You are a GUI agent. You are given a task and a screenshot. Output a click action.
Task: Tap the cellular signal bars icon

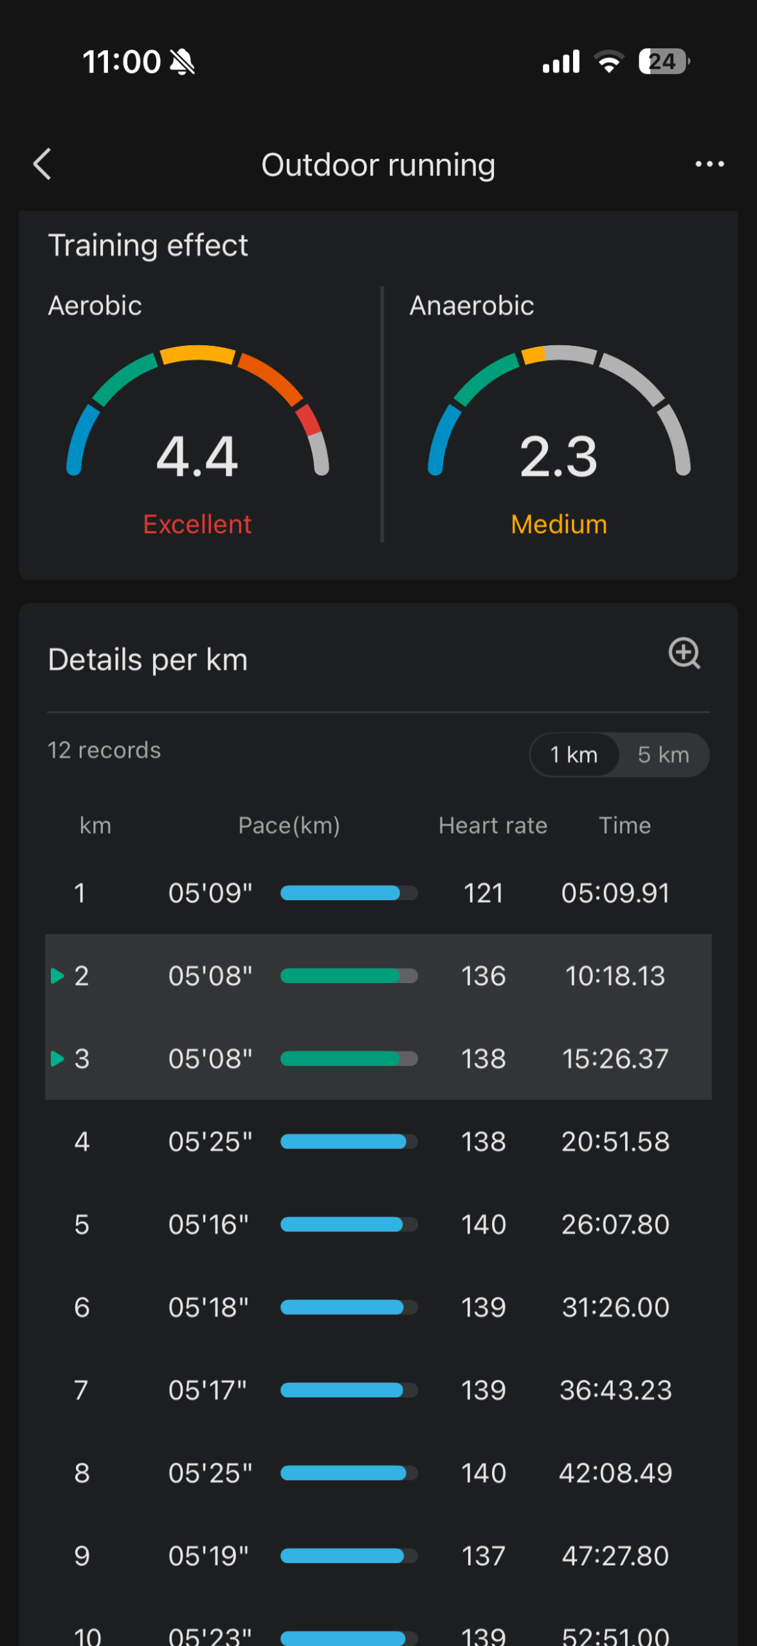click(x=561, y=62)
